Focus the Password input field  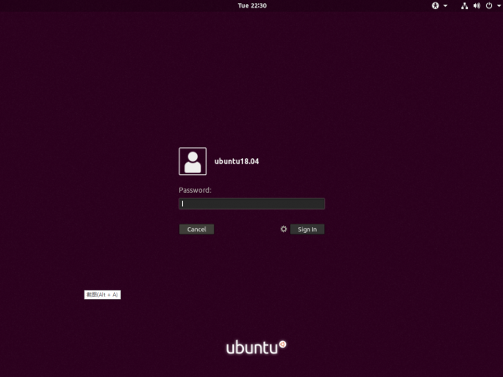tap(251, 204)
